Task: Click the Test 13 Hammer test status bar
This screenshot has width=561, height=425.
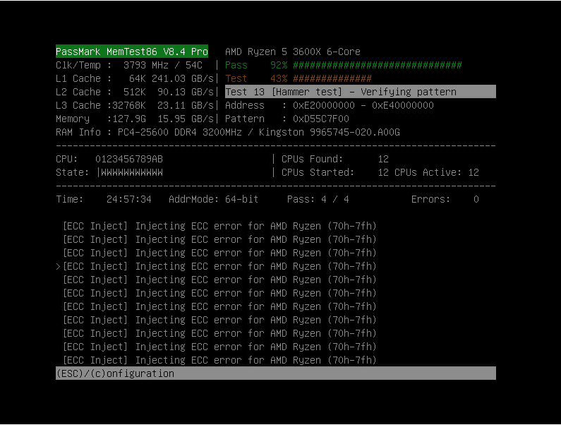Action: [x=361, y=92]
